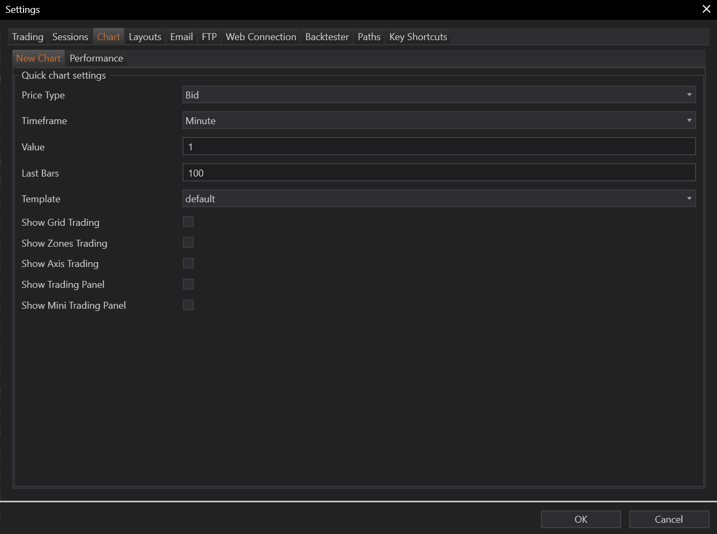Open the FTP tab
Viewport: 717px width, 534px height.
point(209,37)
